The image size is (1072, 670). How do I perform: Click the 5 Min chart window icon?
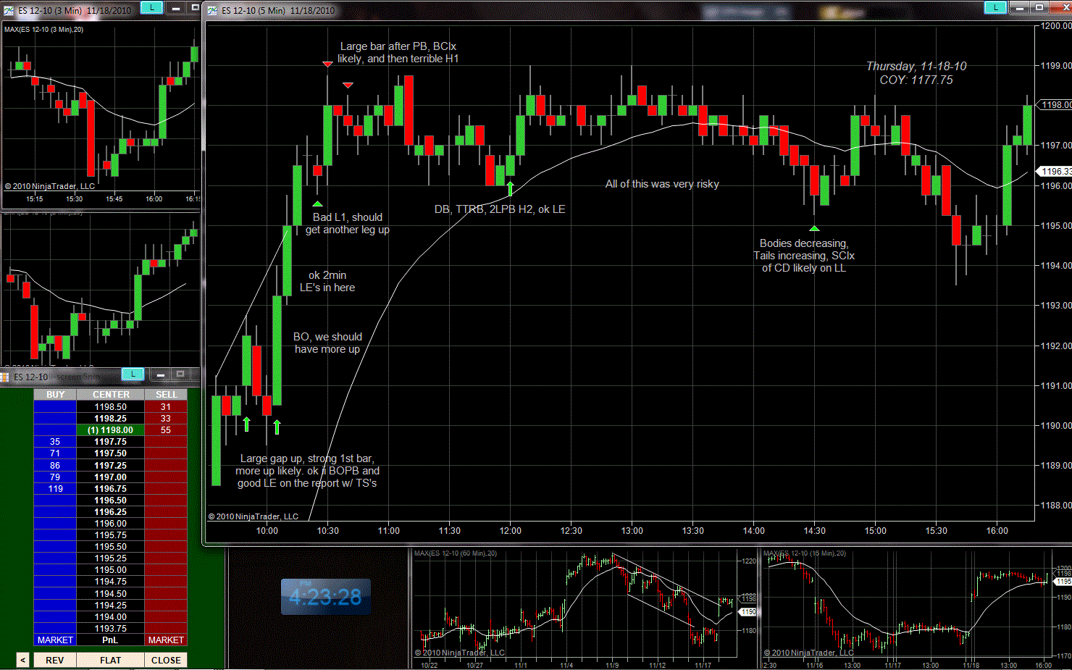(x=212, y=10)
